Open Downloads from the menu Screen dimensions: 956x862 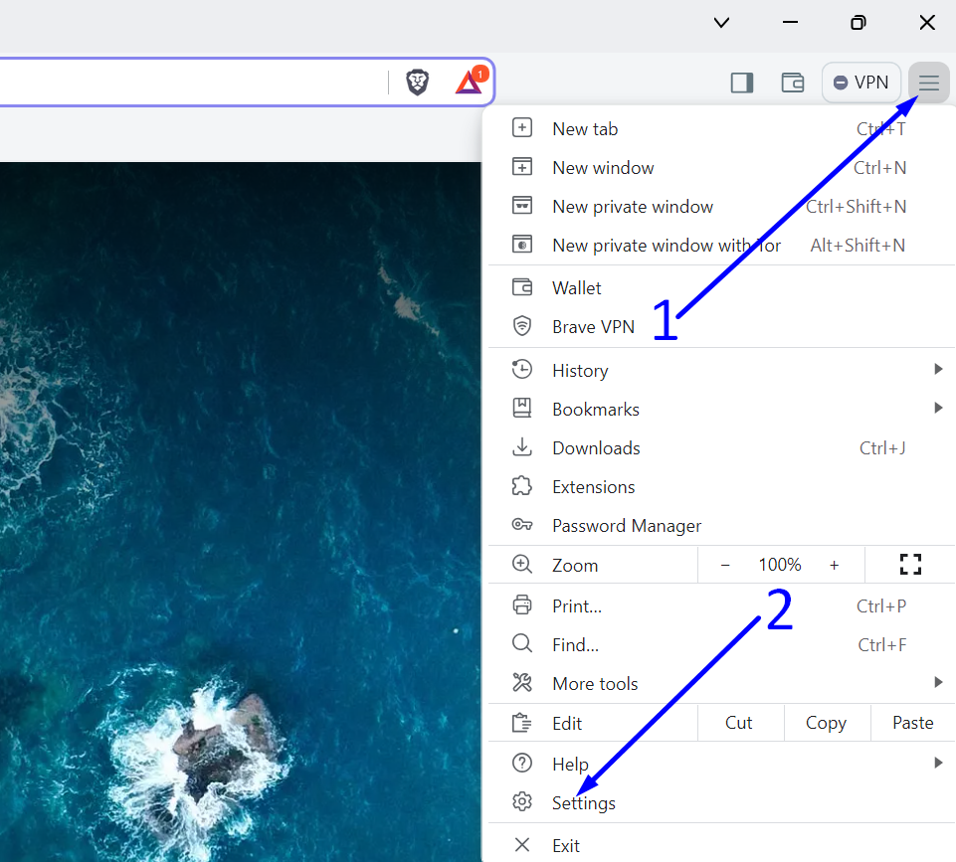[596, 447]
